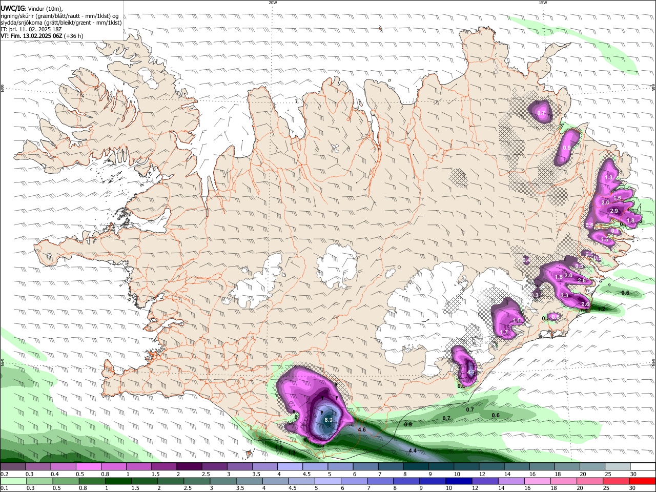This screenshot has height=492, width=656.
Task: Click the 8.9 precipitation maximum label
Action: pyautogui.click(x=329, y=420)
